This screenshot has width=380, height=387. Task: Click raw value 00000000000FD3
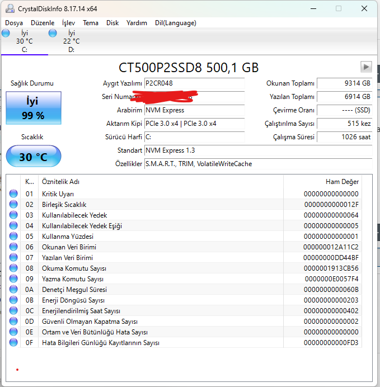pyautogui.click(x=331, y=343)
